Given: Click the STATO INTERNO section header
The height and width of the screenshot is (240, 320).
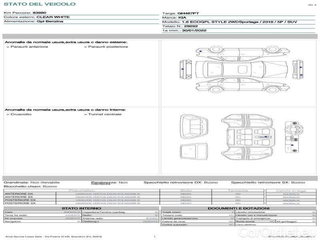Looking at the screenshot, I should [x=82, y=208].
